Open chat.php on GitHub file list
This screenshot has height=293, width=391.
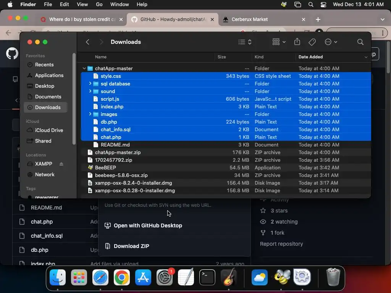click(42, 222)
